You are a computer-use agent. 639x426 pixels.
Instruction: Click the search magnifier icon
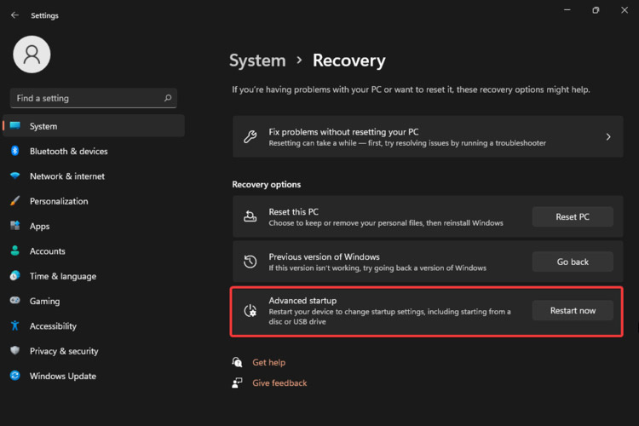[168, 98]
